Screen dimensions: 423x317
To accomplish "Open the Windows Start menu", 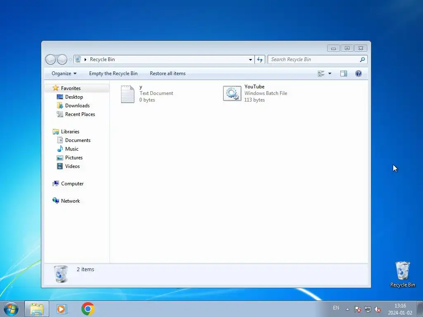I will tap(11, 309).
